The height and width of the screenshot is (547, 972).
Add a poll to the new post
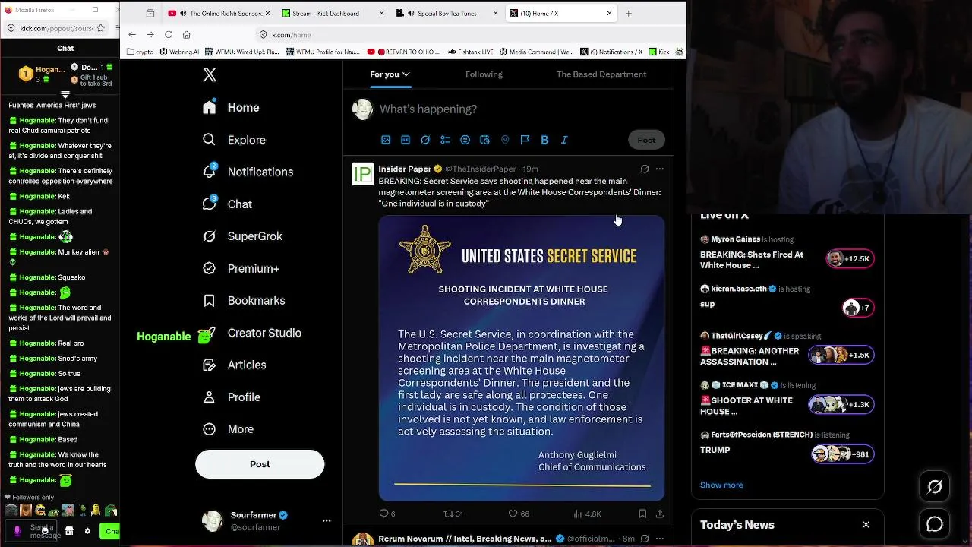(445, 140)
